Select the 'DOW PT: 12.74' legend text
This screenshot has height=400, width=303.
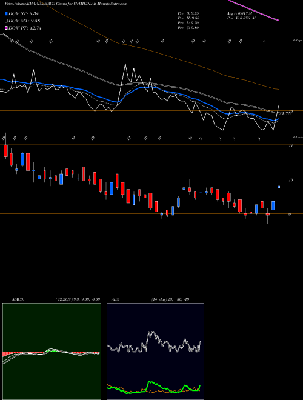point(25,28)
